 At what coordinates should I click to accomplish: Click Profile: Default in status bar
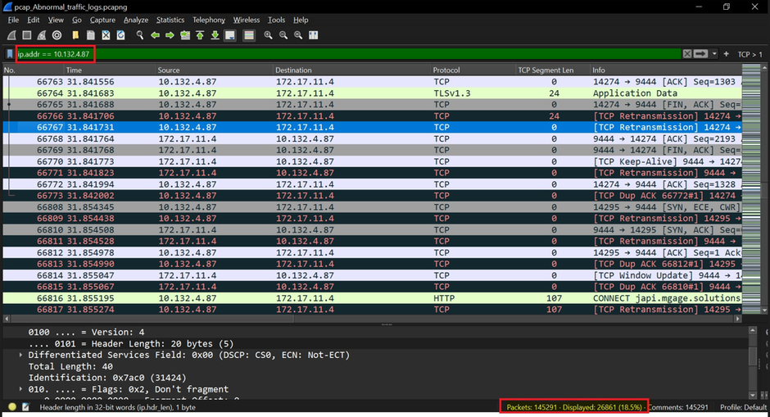pyautogui.click(x=743, y=407)
